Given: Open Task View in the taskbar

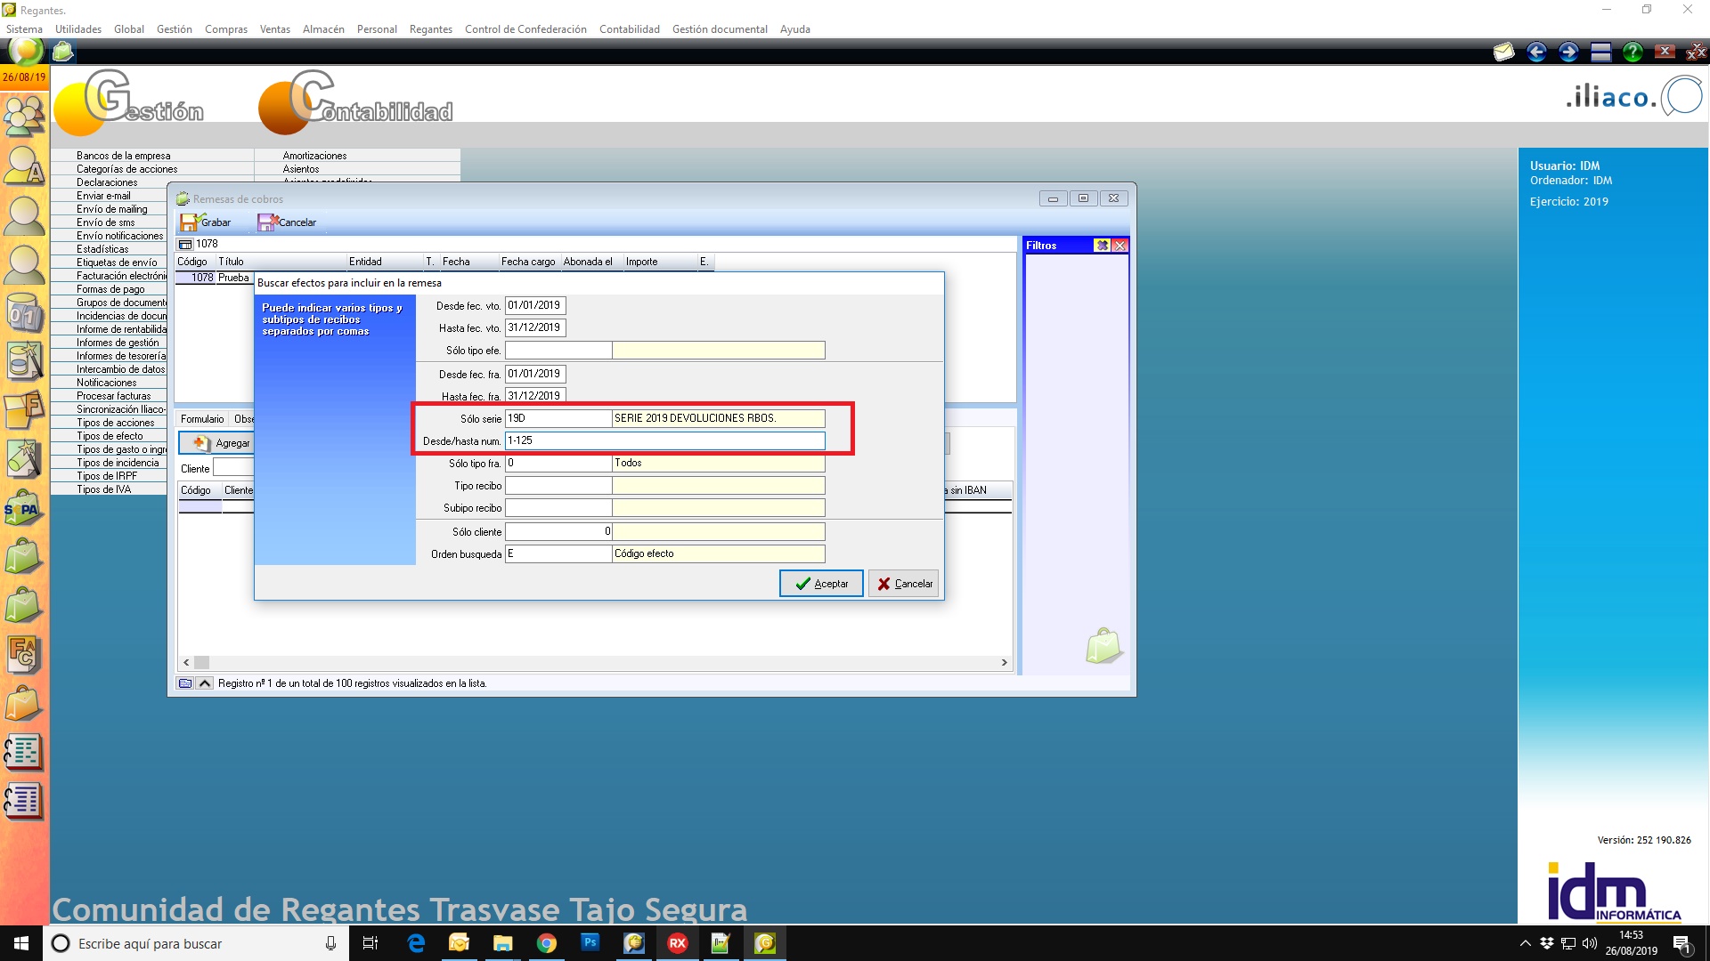Looking at the screenshot, I should pyautogui.click(x=370, y=943).
